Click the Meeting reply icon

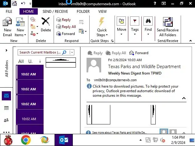tap(81, 22)
